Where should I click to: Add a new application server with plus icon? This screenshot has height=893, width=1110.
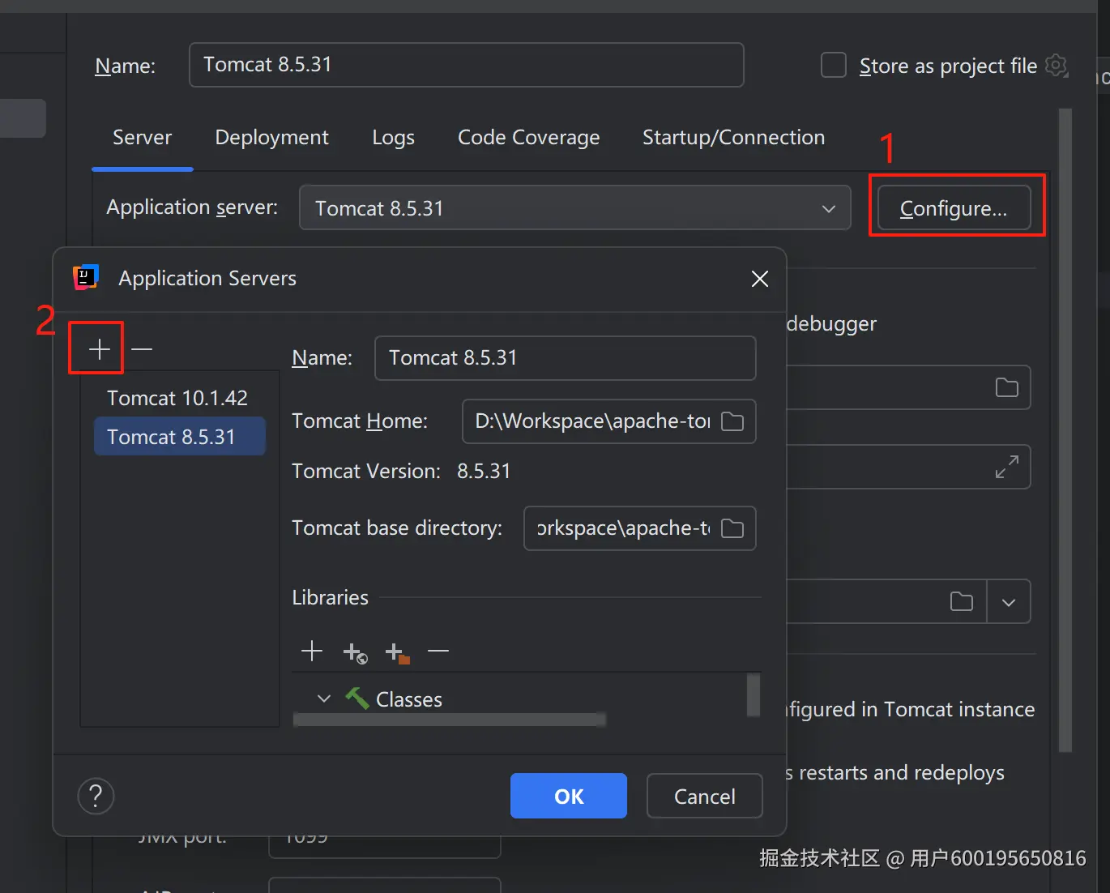[x=99, y=349]
